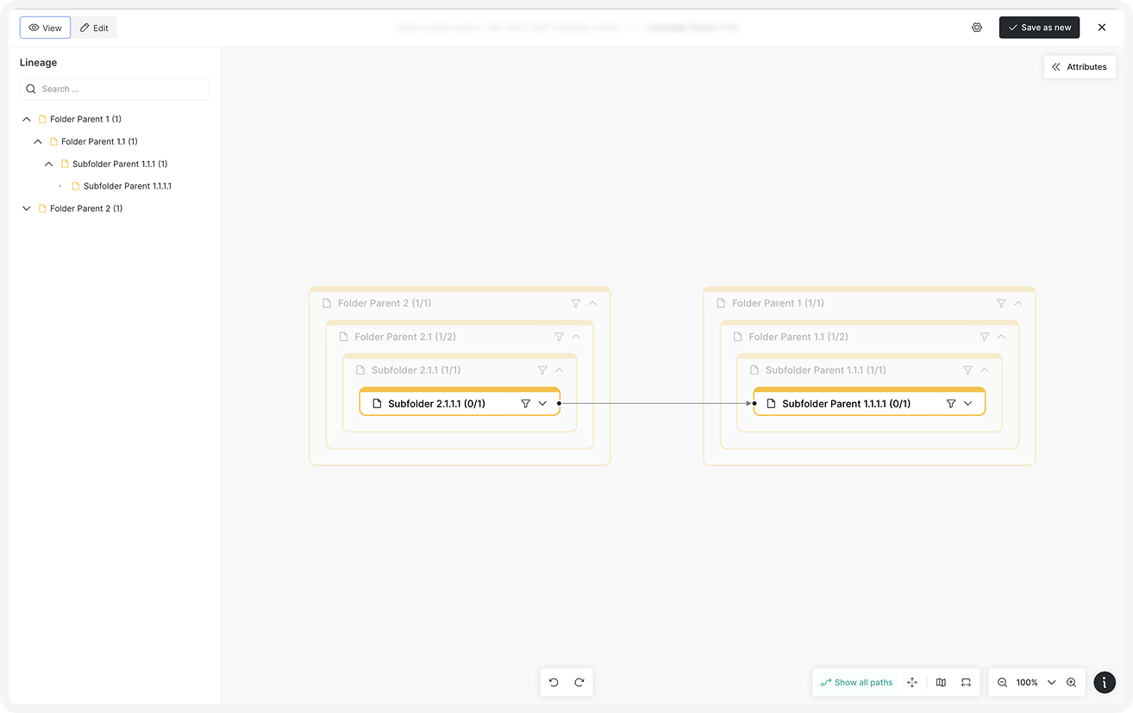Click the fit-to-screen icon
Screen dimensions: 1133x713
966,682
